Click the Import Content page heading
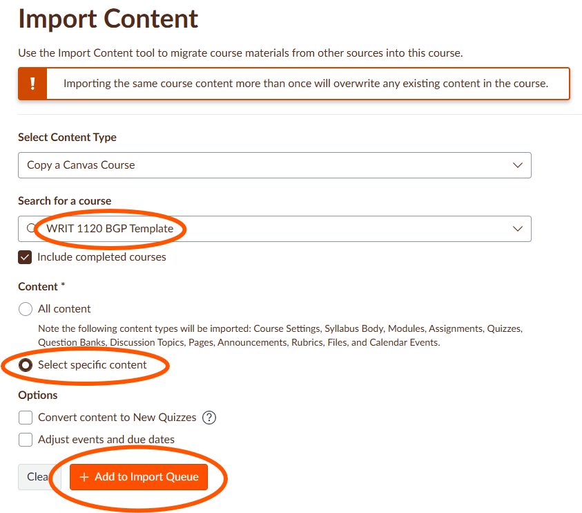This screenshot has height=513, width=582. pyautogui.click(x=107, y=19)
